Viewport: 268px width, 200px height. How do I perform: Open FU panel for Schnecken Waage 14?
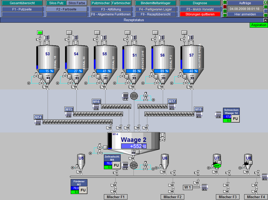(x=236, y=119)
